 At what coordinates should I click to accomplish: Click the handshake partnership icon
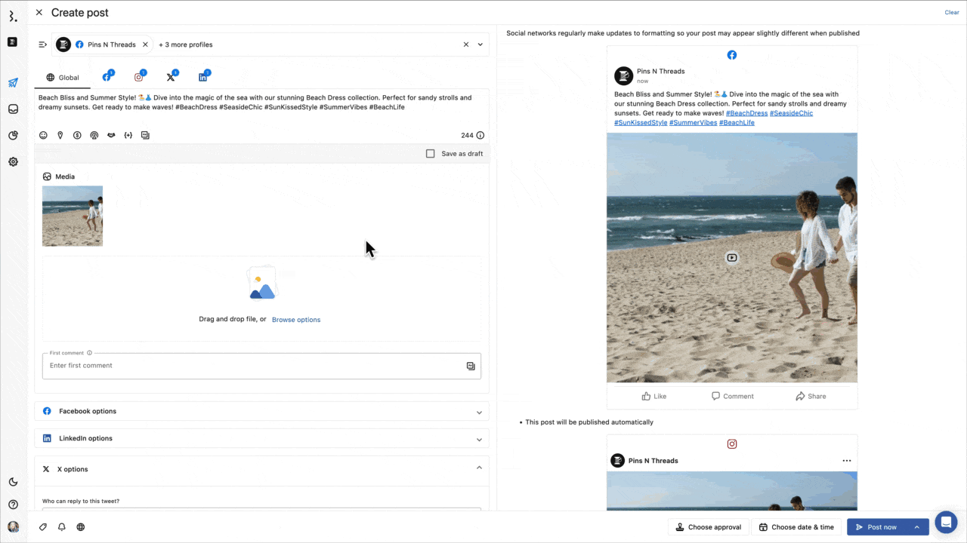(111, 136)
